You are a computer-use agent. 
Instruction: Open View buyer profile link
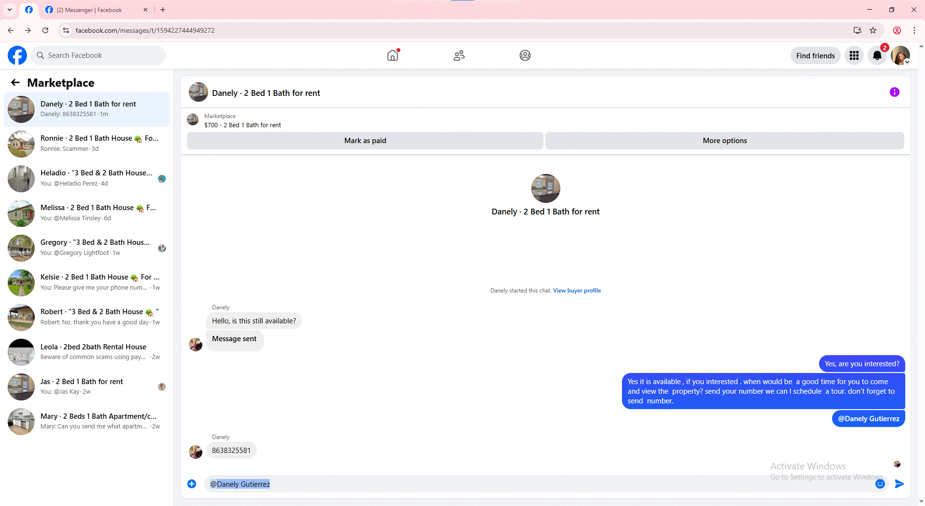[x=577, y=291]
